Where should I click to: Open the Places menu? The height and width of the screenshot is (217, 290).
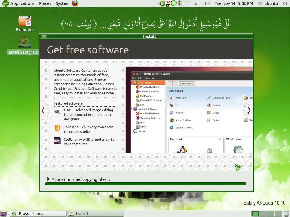(45, 3)
